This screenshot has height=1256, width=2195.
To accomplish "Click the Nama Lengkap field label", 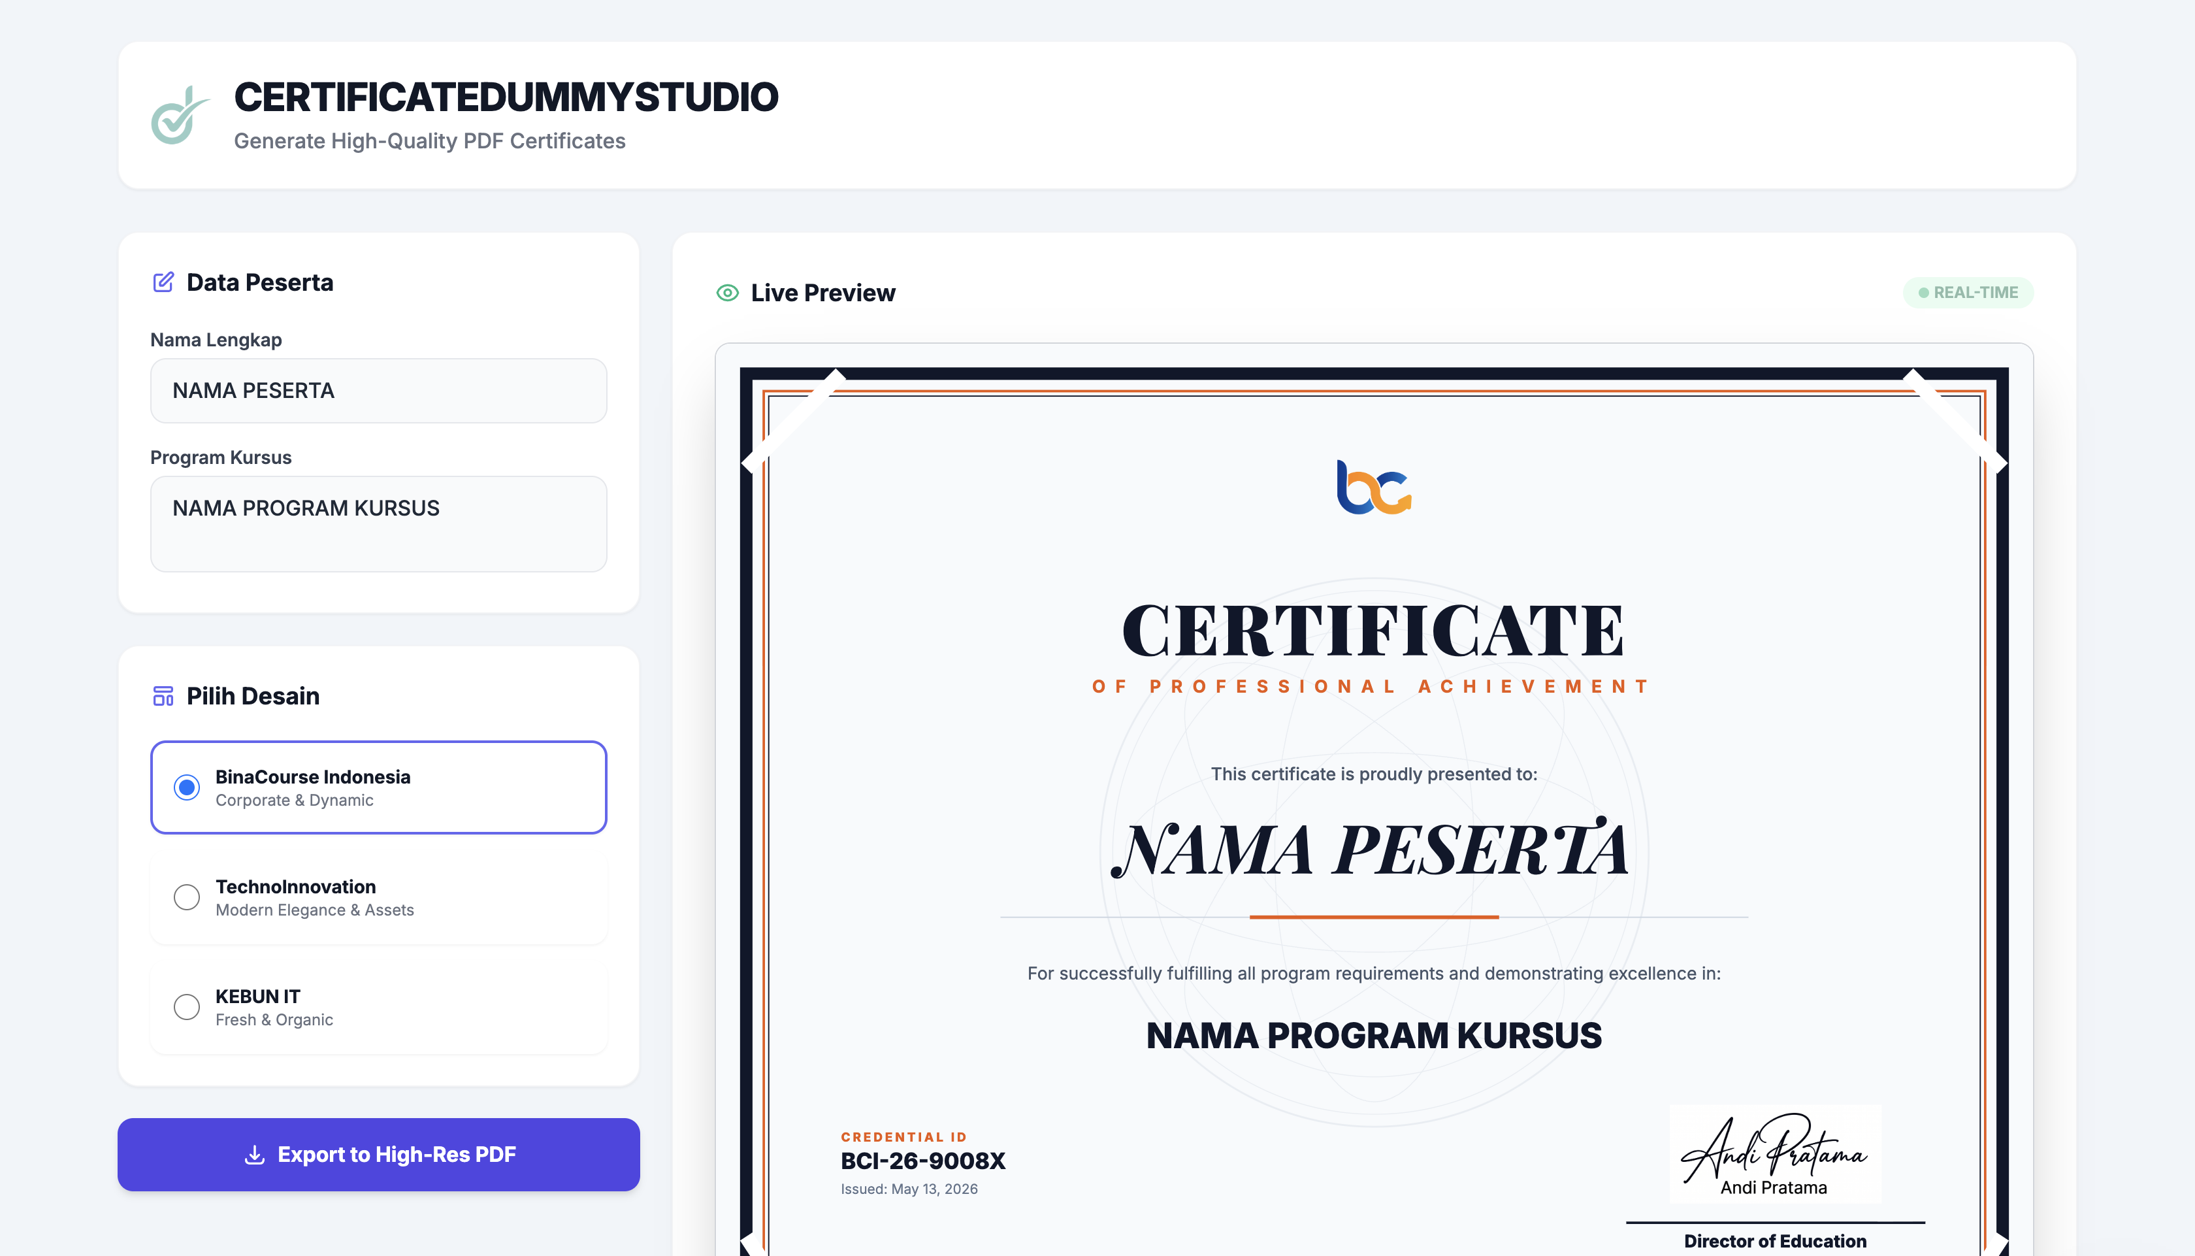I will [x=216, y=340].
